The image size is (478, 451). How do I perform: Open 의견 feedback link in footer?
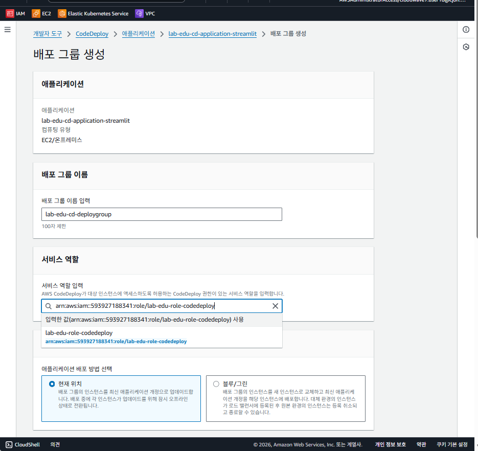point(55,444)
